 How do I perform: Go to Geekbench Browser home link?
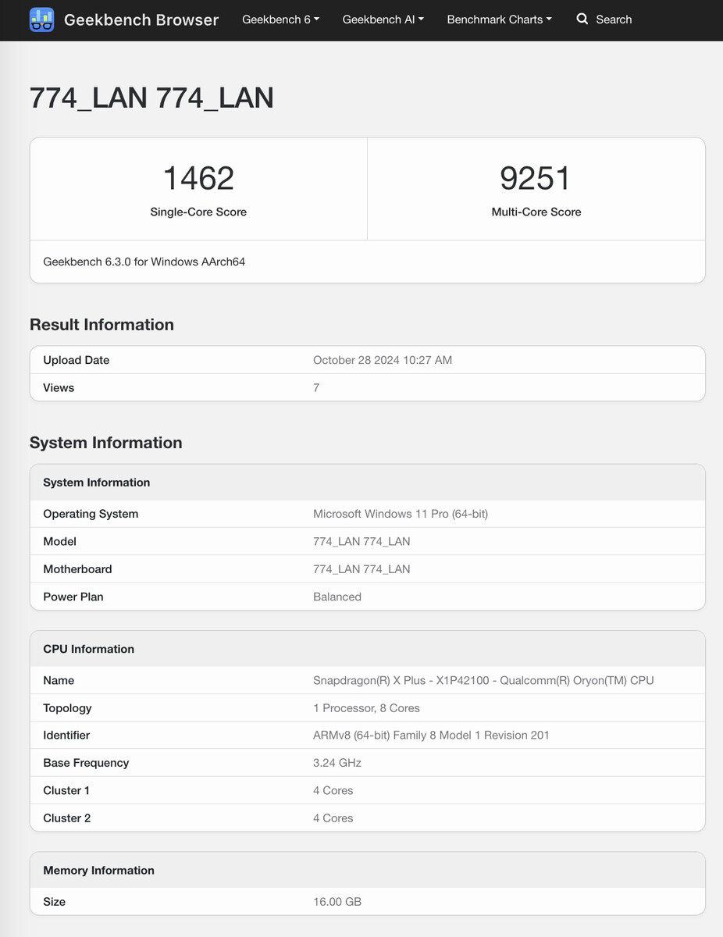141,20
